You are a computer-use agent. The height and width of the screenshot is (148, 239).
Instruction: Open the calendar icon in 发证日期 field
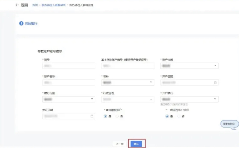[x=92, y=116]
